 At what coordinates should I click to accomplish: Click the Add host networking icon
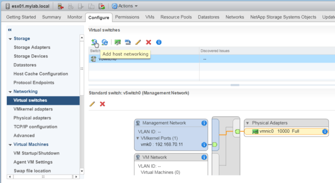(x=94, y=42)
